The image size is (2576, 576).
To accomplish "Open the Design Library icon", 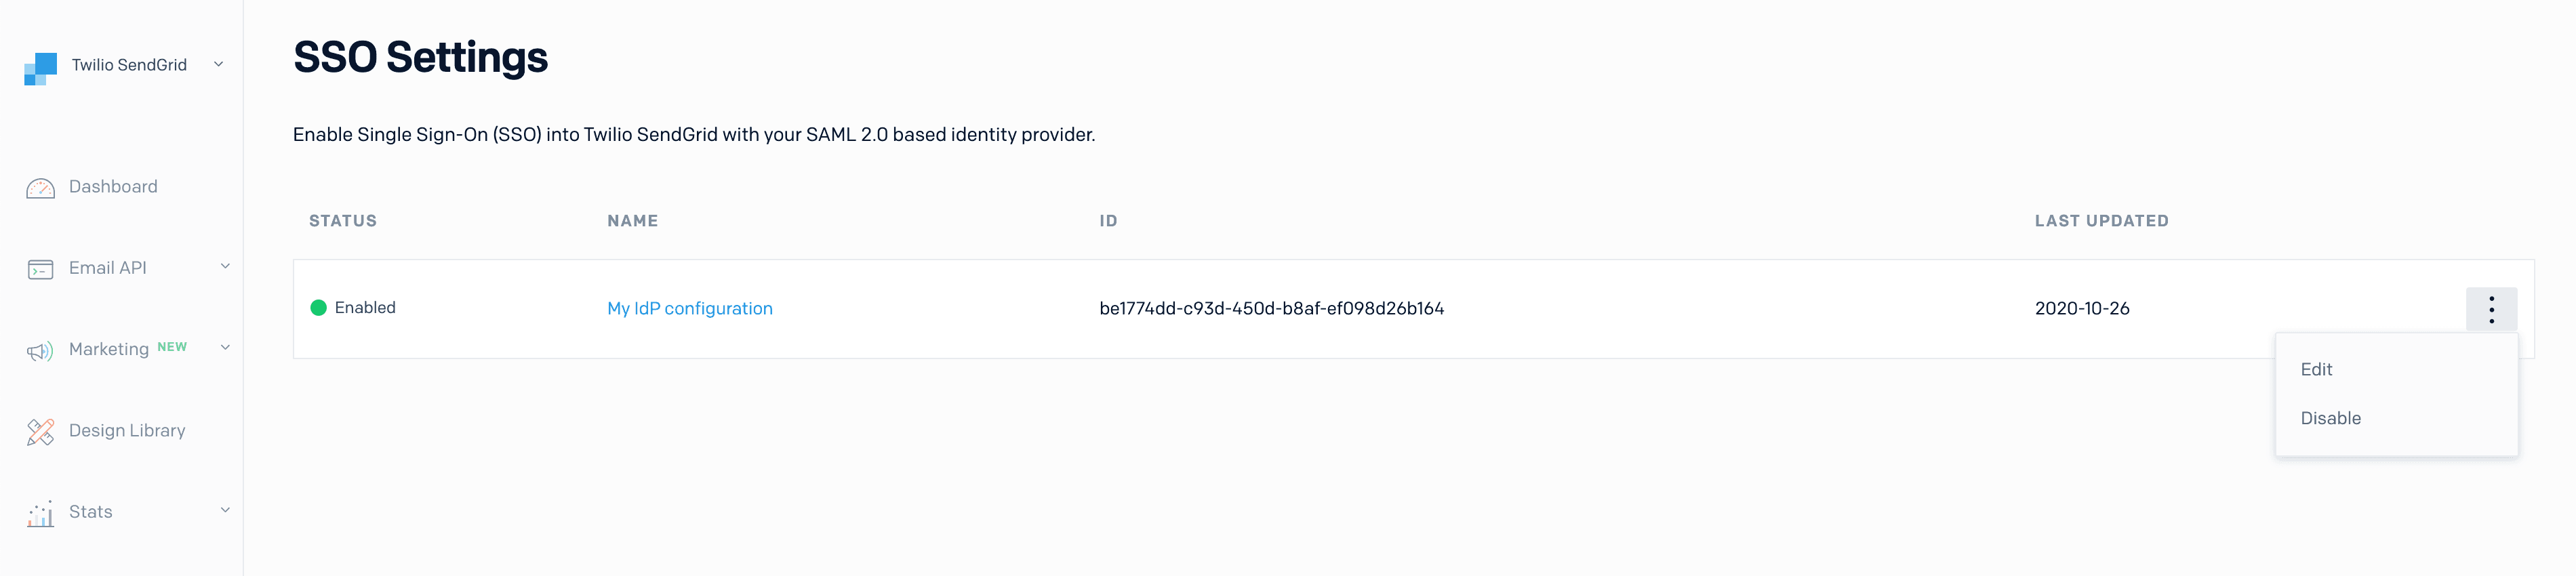I will (x=39, y=430).
